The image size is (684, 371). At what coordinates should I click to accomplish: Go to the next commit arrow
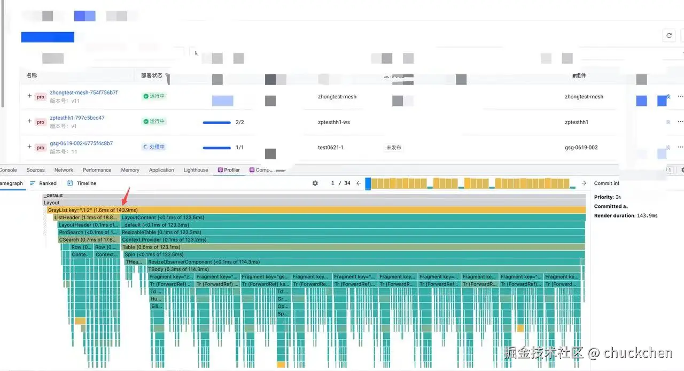pos(584,183)
